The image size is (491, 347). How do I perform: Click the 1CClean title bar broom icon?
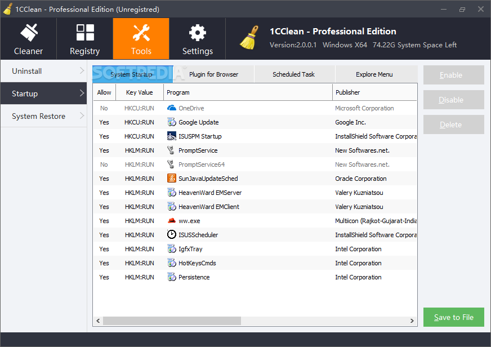[7, 9]
